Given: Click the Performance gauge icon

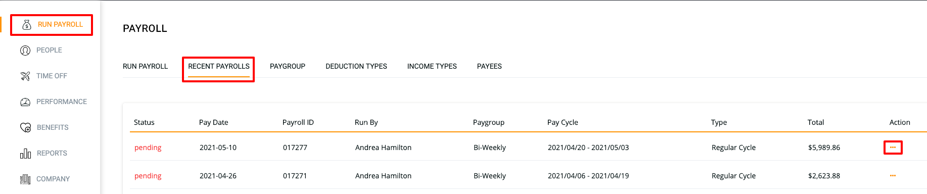Looking at the screenshot, I should click(x=25, y=102).
